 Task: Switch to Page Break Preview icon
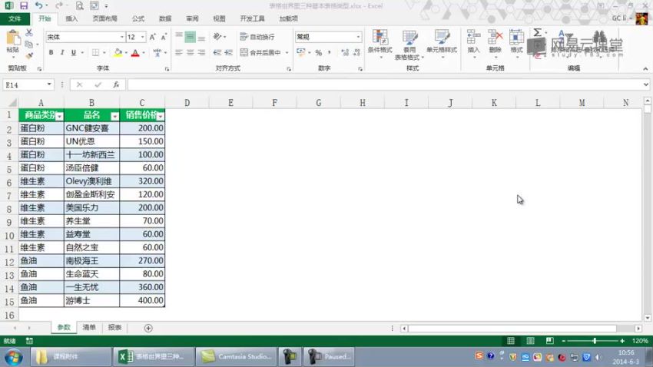click(550, 341)
